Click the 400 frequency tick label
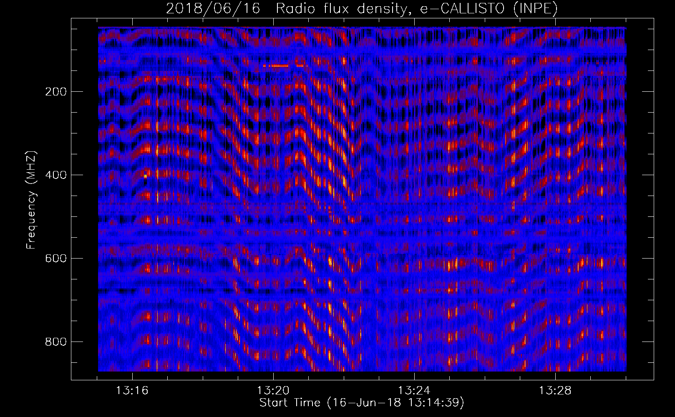Viewport: 675px width, 417px height. 56,175
